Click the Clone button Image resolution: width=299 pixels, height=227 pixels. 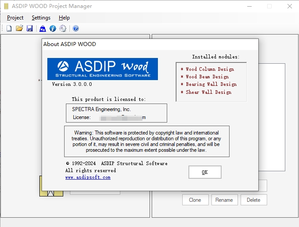click(x=195, y=200)
